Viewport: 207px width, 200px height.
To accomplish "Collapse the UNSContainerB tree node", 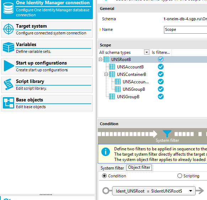I will point(106,74).
